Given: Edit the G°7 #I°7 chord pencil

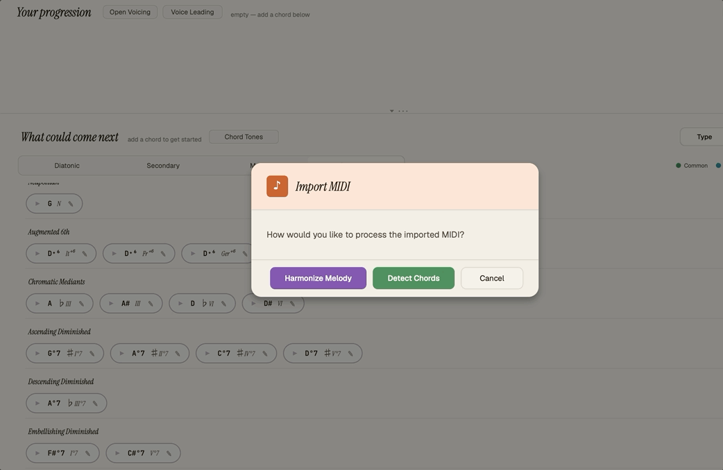Looking at the screenshot, I should click(x=92, y=354).
